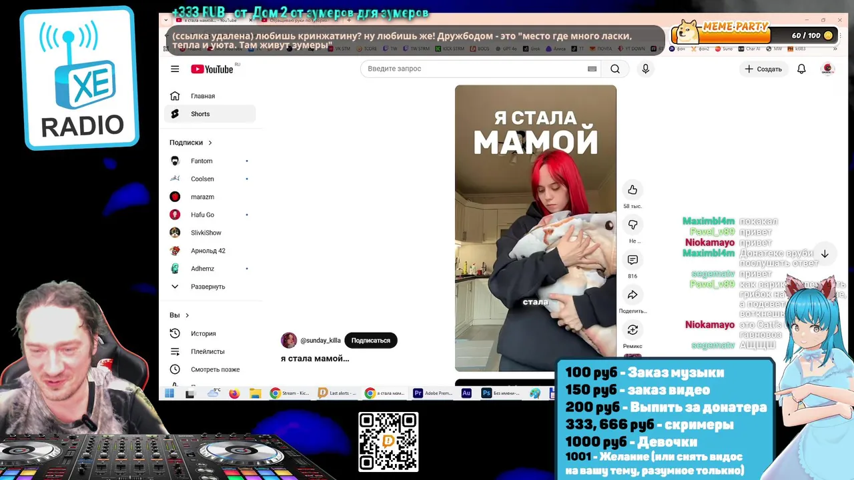
Task: Open the SlivkiShow subscription channel
Action: coord(209,233)
